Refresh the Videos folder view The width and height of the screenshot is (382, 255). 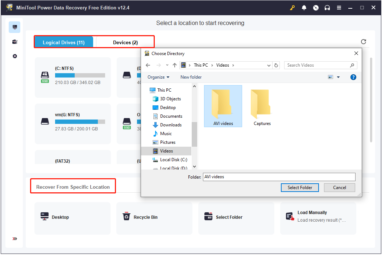(276, 65)
